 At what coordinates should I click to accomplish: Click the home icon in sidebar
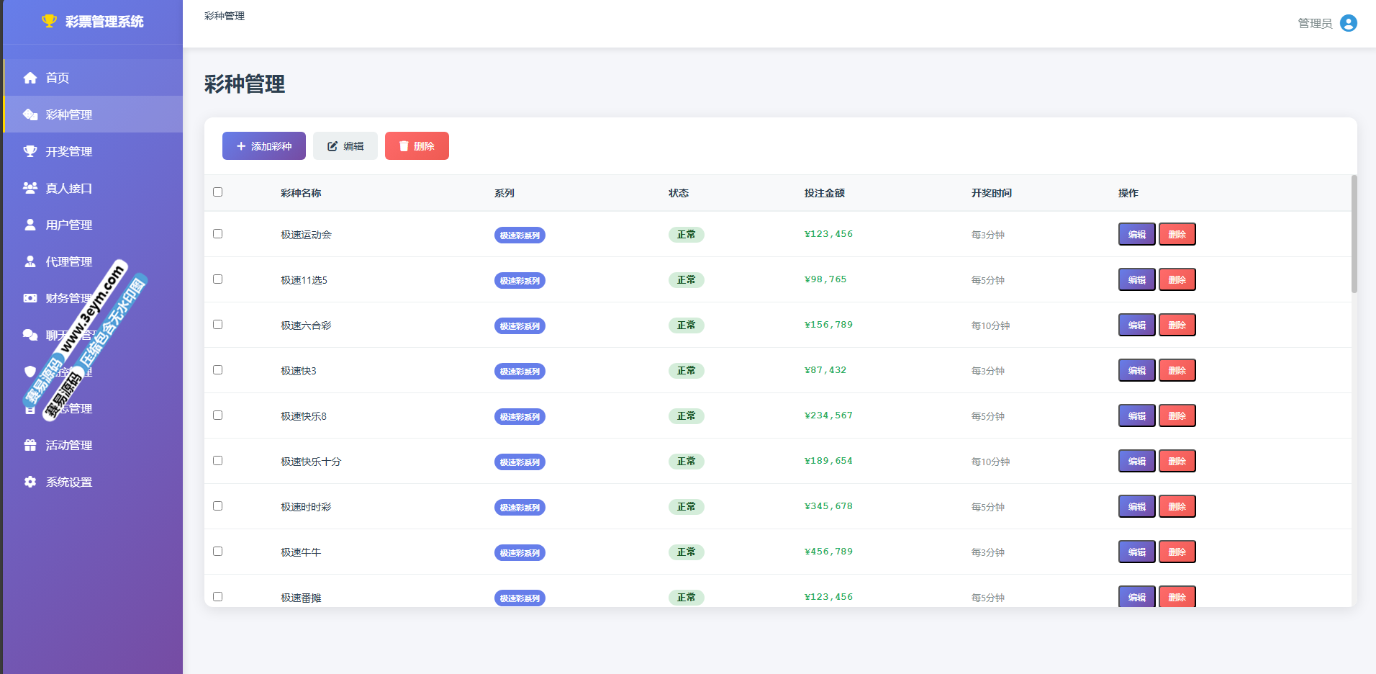30,78
